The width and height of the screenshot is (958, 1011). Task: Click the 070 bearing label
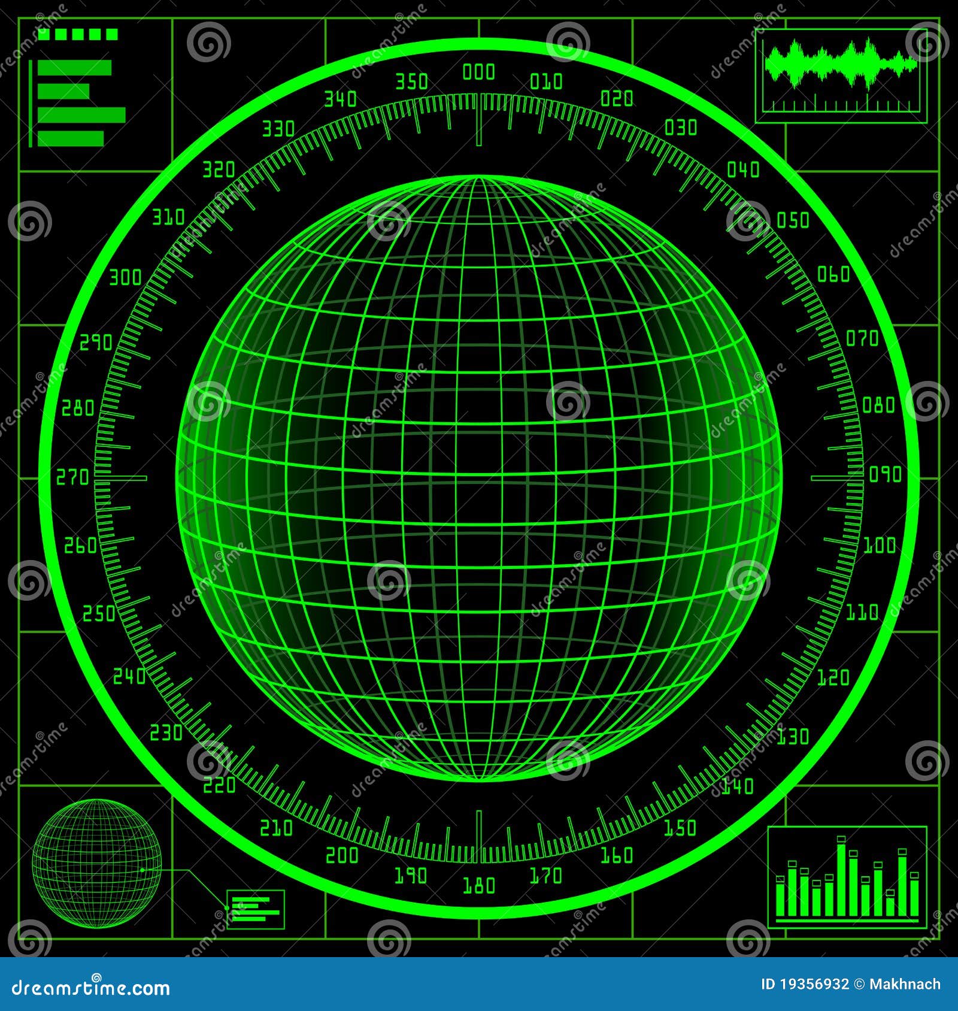click(862, 338)
